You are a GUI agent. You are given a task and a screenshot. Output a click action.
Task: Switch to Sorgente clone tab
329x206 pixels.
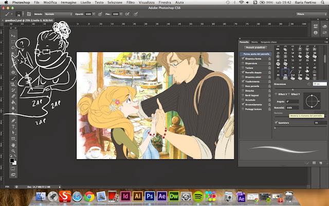click(268, 42)
